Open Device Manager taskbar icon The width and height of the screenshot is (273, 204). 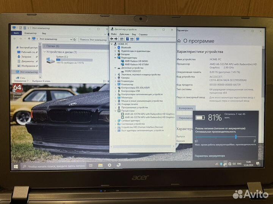119,165
